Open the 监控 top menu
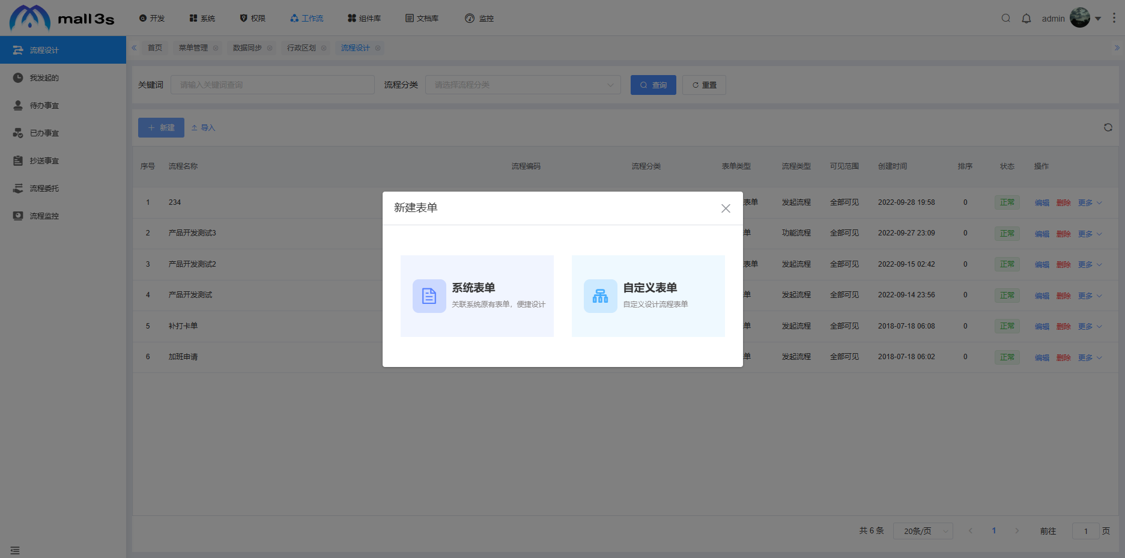1125x558 pixels. 480,18
